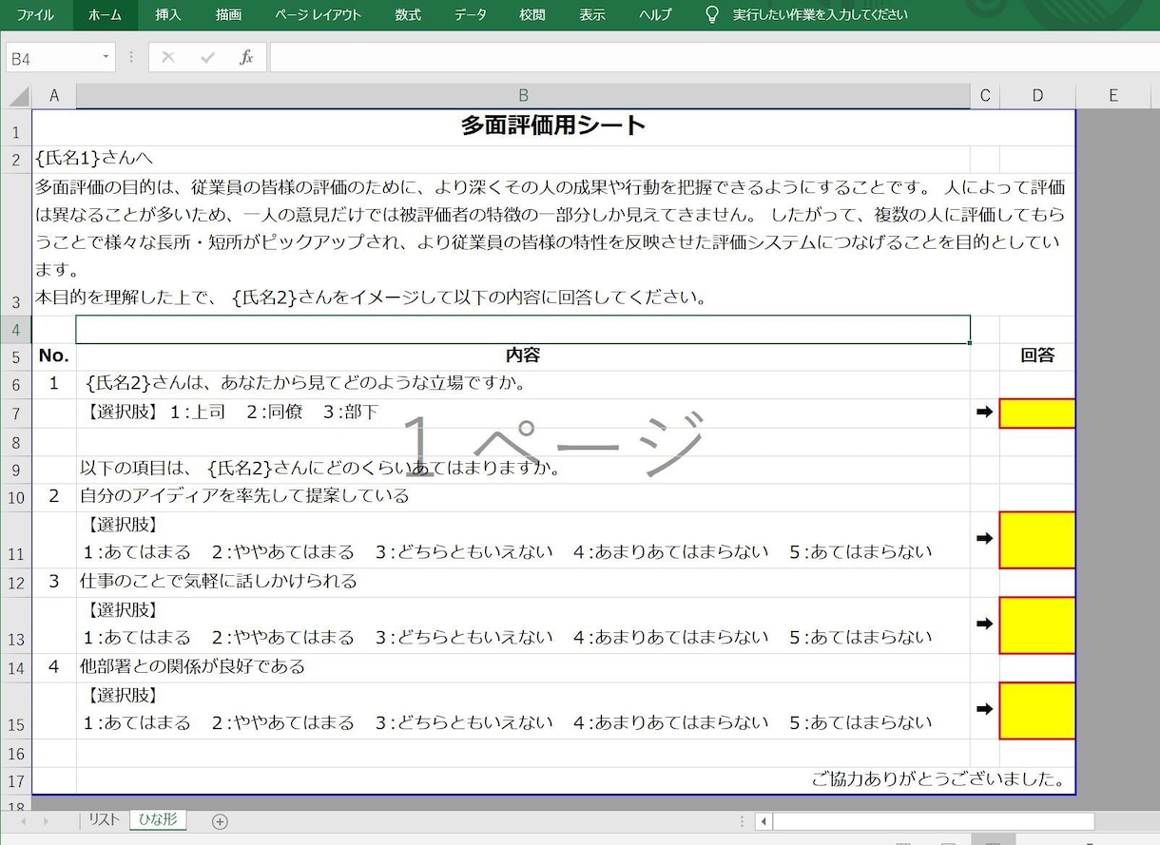Select row 17 header

tap(16, 781)
